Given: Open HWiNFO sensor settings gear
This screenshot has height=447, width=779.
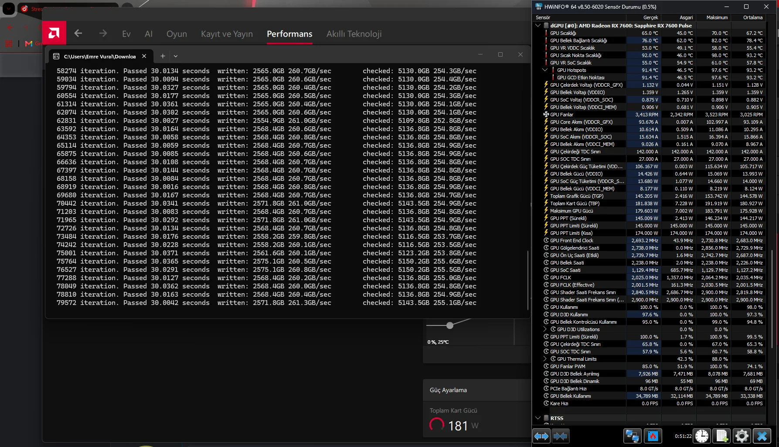Looking at the screenshot, I should pos(742,436).
